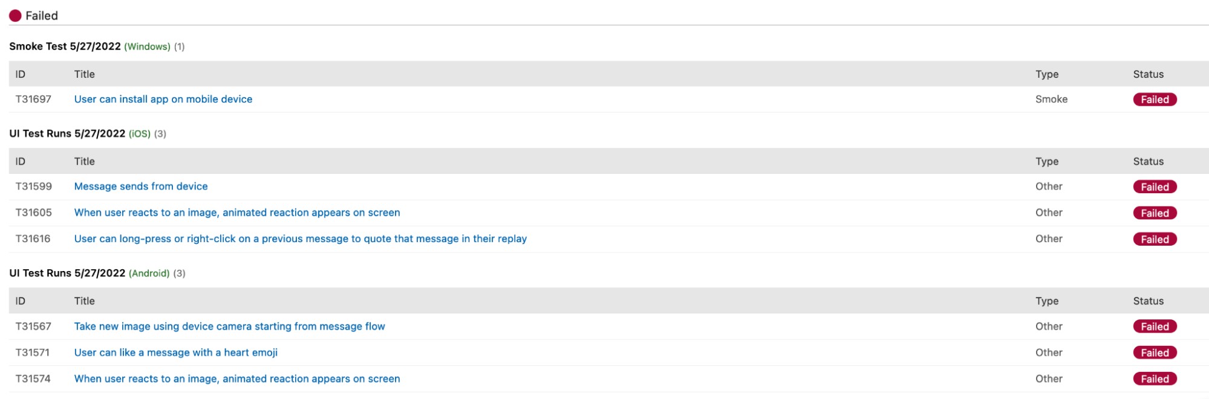The image size is (1209, 399).
Task: Select the Smoke Test 5/27/2022 run heading
Action: point(65,46)
